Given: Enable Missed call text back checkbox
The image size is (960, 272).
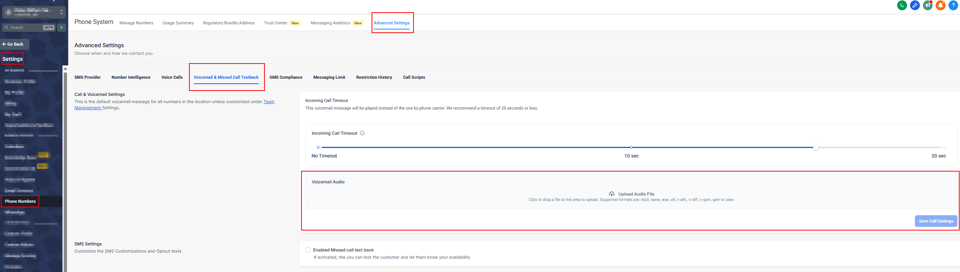Looking at the screenshot, I should (x=308, y=250).
